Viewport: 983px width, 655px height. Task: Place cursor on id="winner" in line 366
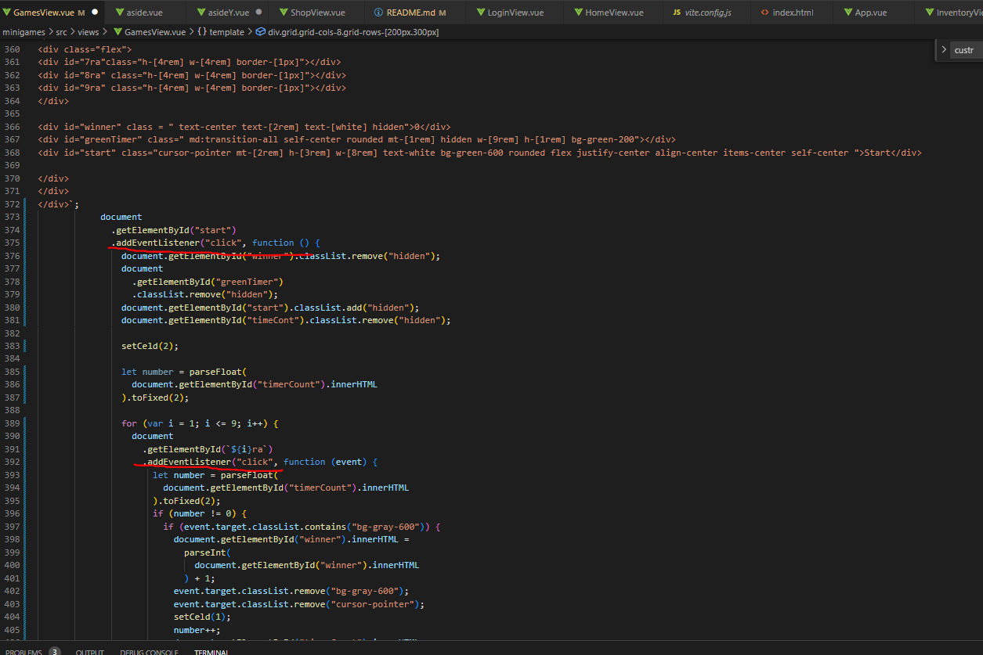(92, 127)
